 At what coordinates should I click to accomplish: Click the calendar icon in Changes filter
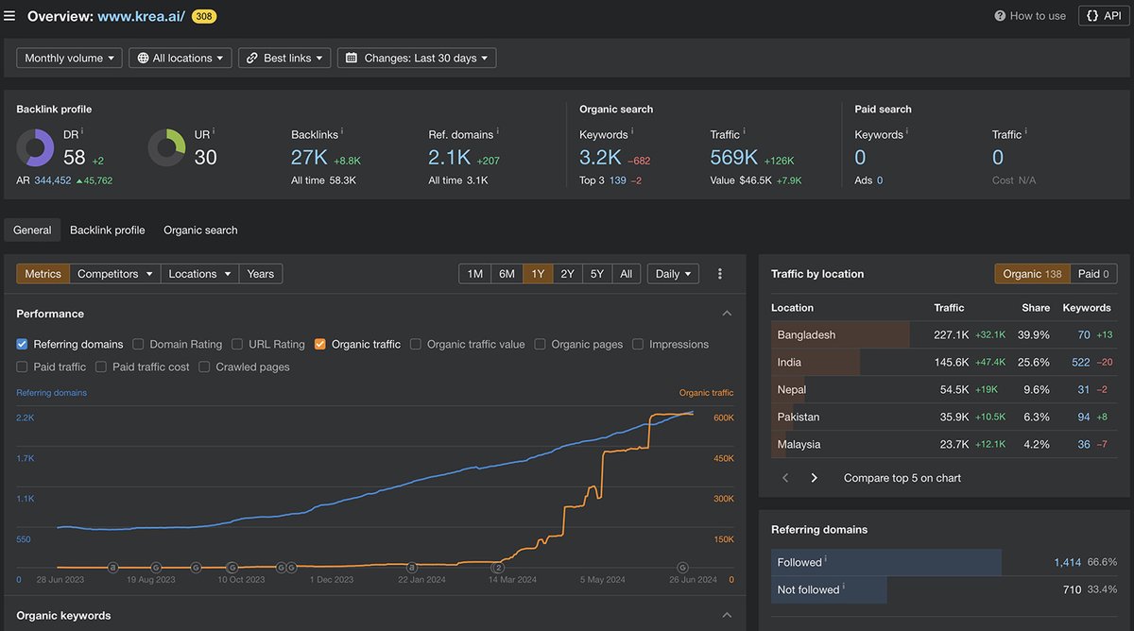[352, 59]
